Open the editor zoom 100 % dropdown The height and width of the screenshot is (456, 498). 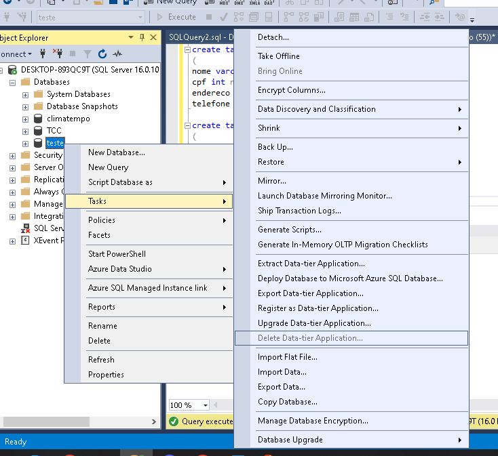pyautogui.click(x=205, y=405)
